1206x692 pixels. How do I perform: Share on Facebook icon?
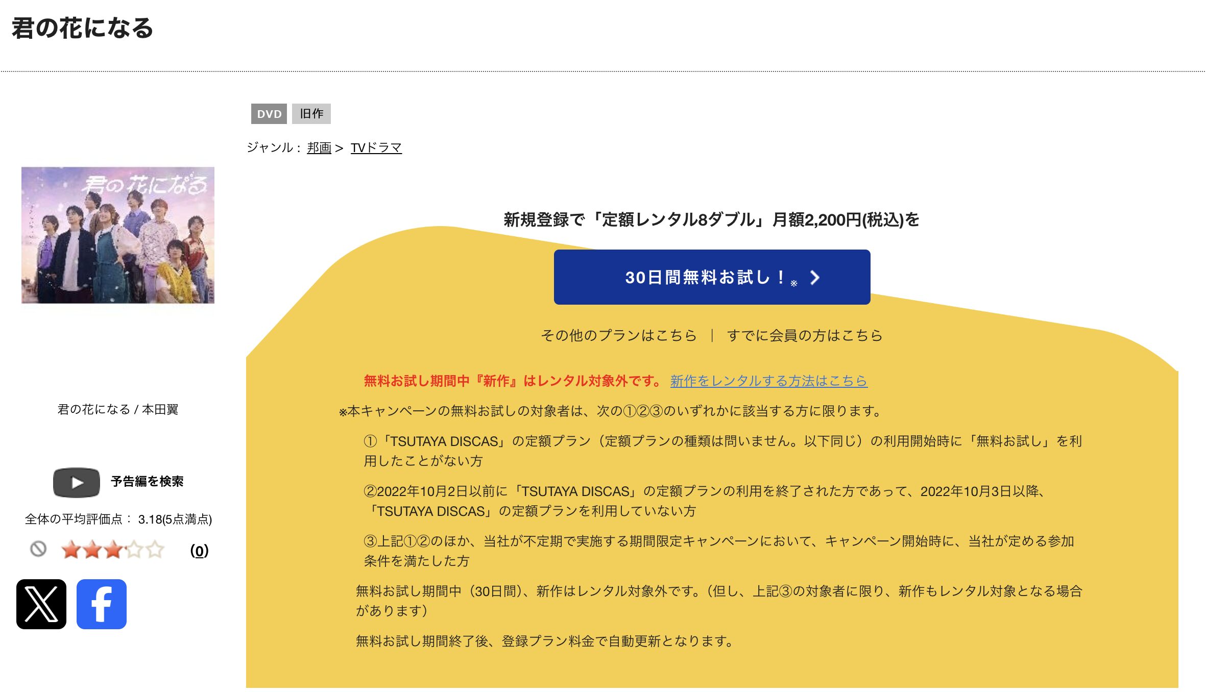click(x=102, y=604)
